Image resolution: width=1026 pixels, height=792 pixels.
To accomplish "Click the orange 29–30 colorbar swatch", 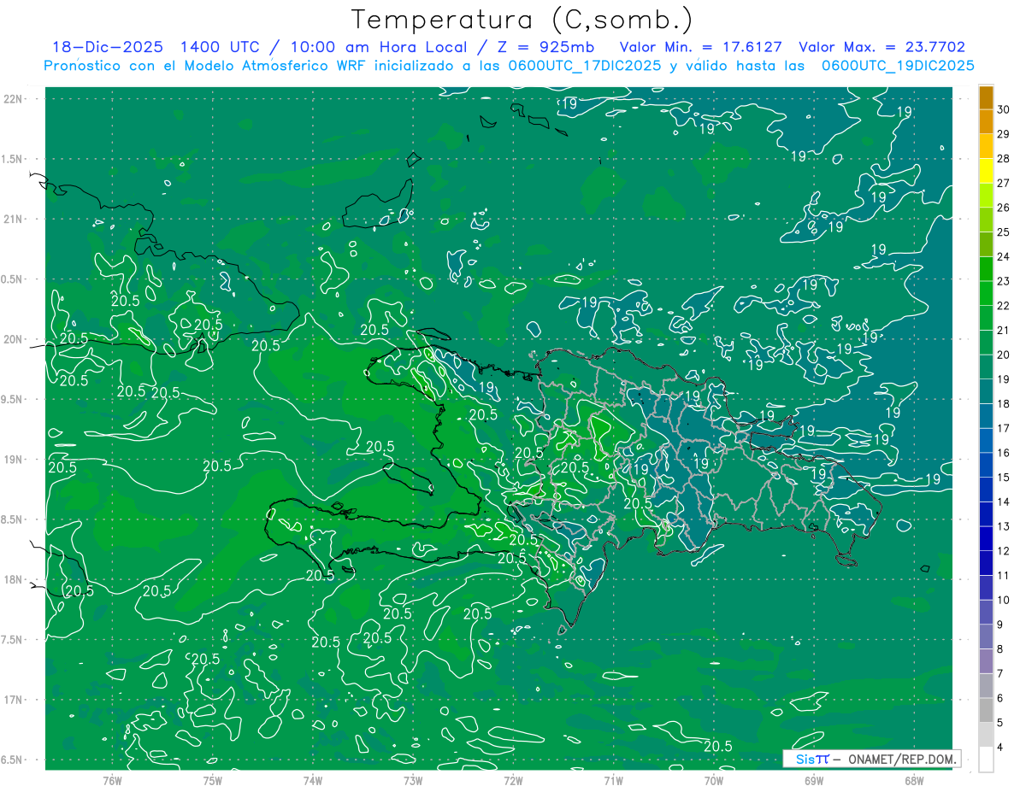I will click(986, 122).
